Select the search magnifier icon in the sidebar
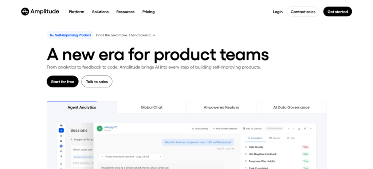Screen dimensions: 373x169 click(x=61, y=136)
